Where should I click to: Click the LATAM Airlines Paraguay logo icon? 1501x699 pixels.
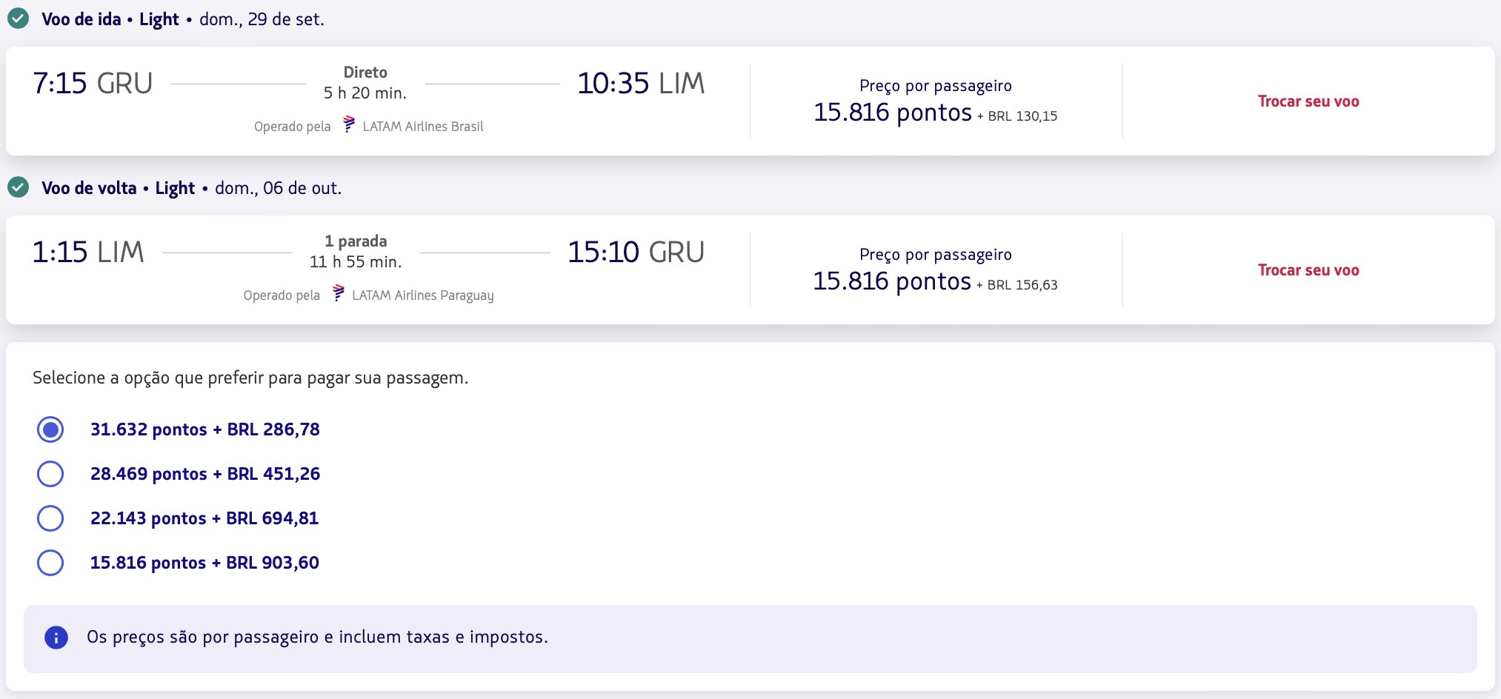click(x=339, y=293)
